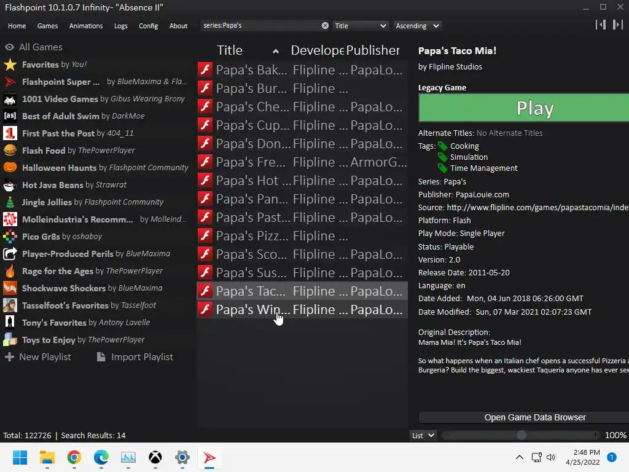Select Tasselfoot's Favorites portrait icon
The image size is (629, 472).
[x=10, y=305]
